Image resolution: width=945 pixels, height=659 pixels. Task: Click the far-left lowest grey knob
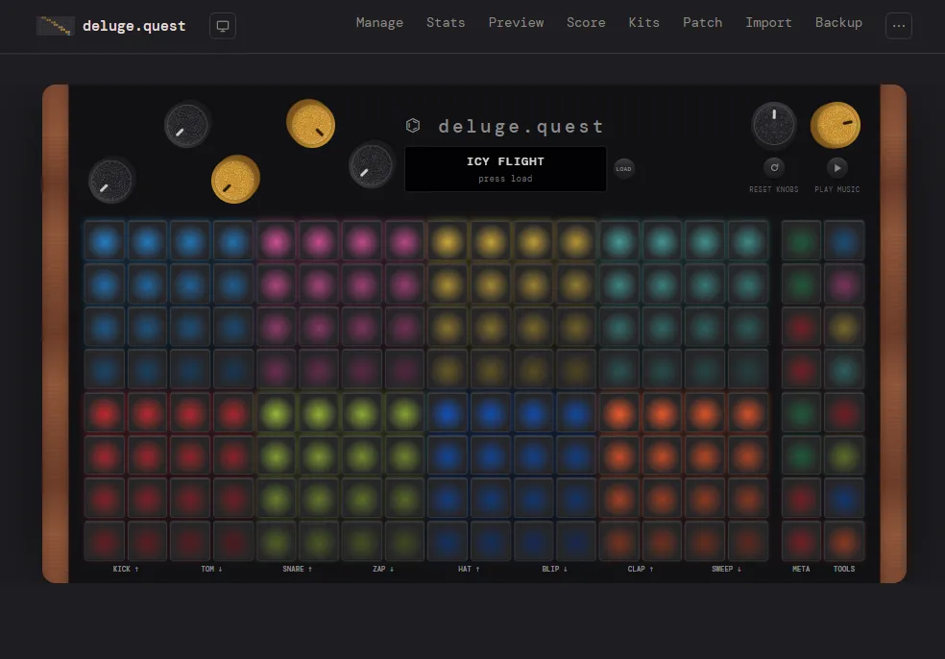pyautogui.click(x=110, y=181)
